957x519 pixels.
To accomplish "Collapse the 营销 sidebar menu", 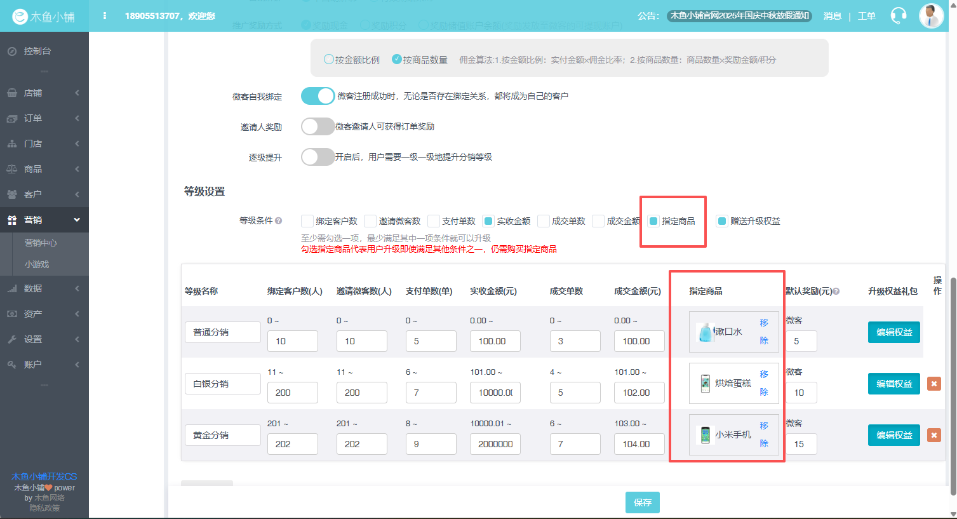I will [43, 220].
